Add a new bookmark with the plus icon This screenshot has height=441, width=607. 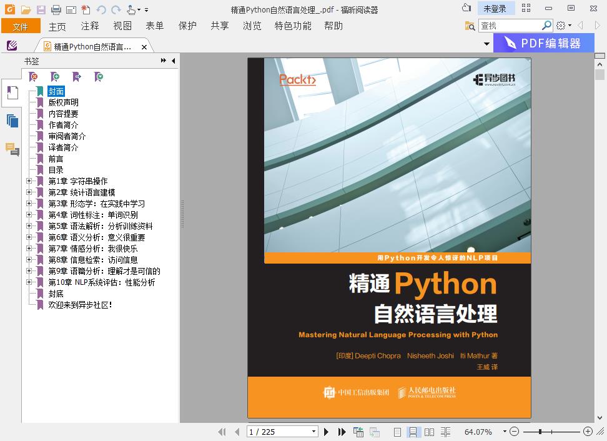(55, 77)
